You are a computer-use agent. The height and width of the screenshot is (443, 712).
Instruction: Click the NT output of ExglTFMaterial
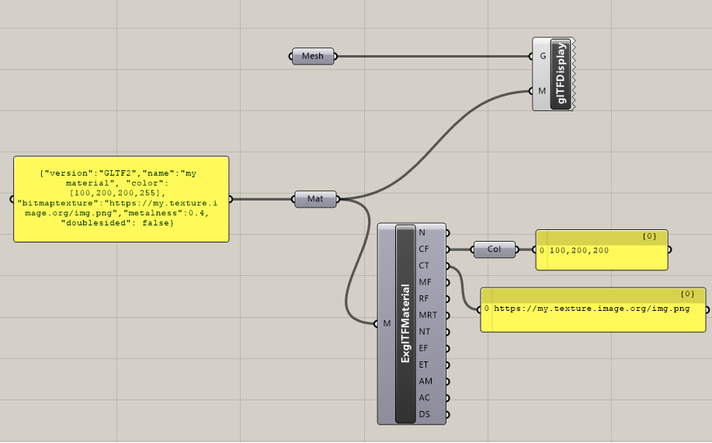(424, 332)
